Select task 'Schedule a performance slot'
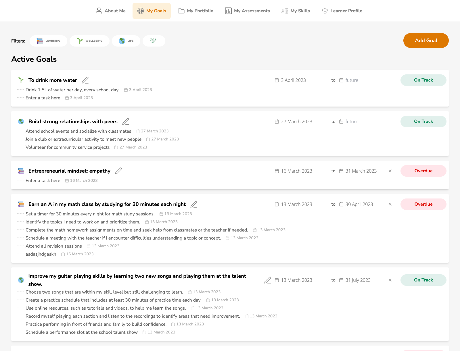Image resolution: width=460 pixels, height=351 pixels. click(x=82, y=332)
